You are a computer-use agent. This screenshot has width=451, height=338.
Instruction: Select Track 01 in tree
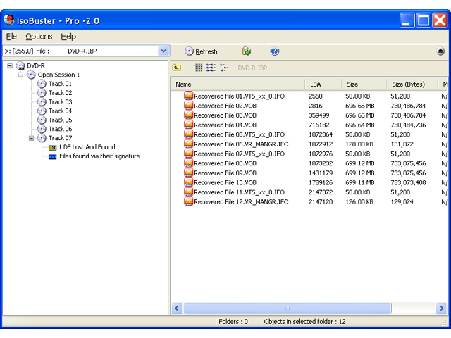[60, 84]
